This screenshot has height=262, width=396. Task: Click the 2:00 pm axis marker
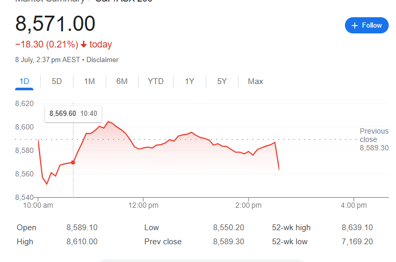pos(249,205)
